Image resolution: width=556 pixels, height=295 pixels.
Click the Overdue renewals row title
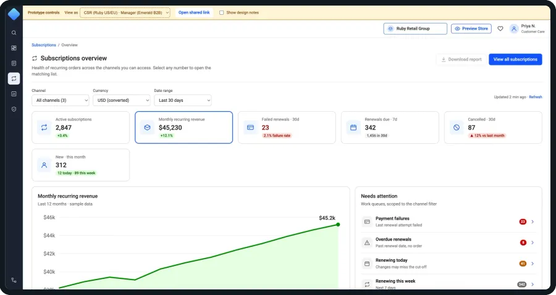click(x=394, y=239)
